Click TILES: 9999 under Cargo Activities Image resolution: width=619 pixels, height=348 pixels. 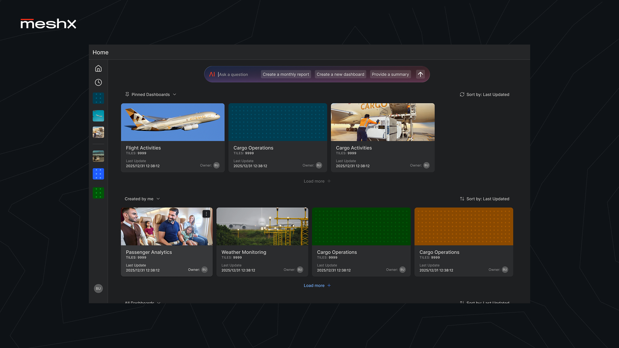[x=346, y=153]
